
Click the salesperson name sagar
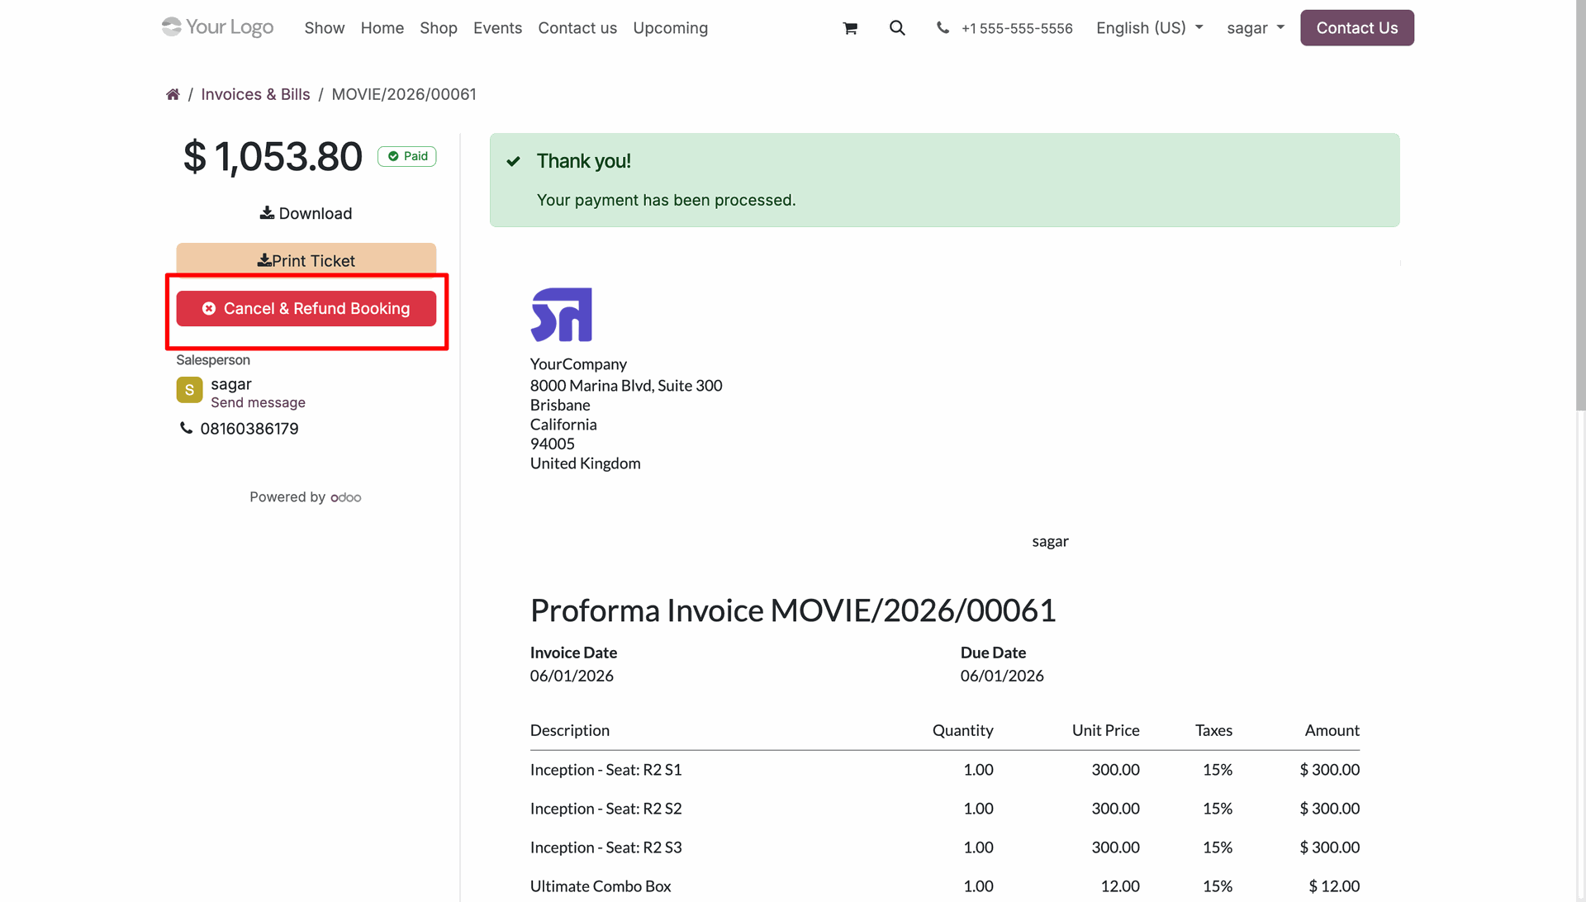point(231,384)
